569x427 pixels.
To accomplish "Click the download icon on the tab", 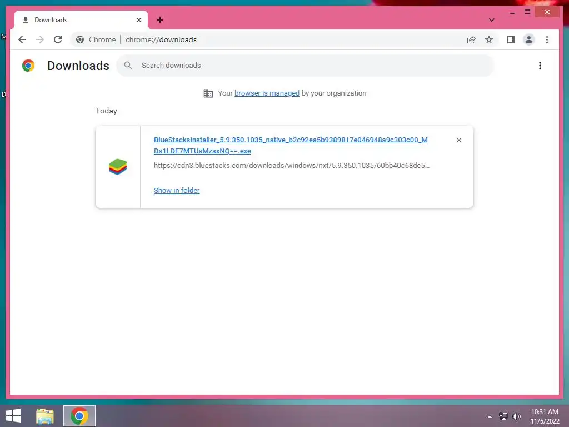I will [x=26, y=20].
